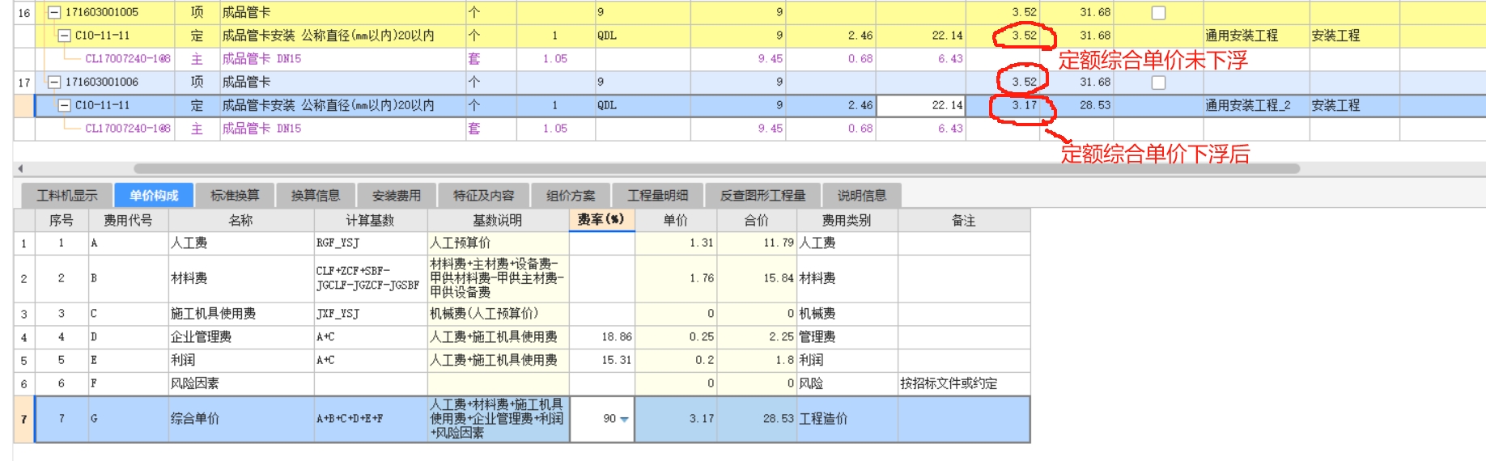This screenshot has width=1486, height=461.
Task: Select the 综合单价 name cell
Action: 241,419
